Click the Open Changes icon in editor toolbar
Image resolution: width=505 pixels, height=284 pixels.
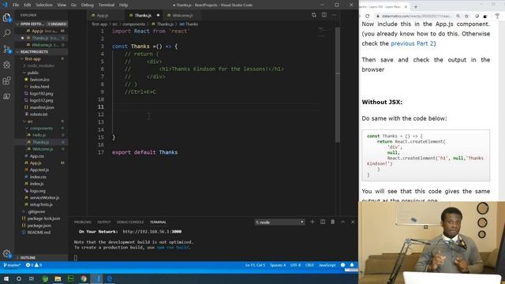coord(314,15)
